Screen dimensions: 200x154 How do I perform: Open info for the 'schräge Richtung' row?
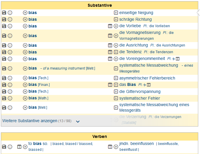pos(10,19)
